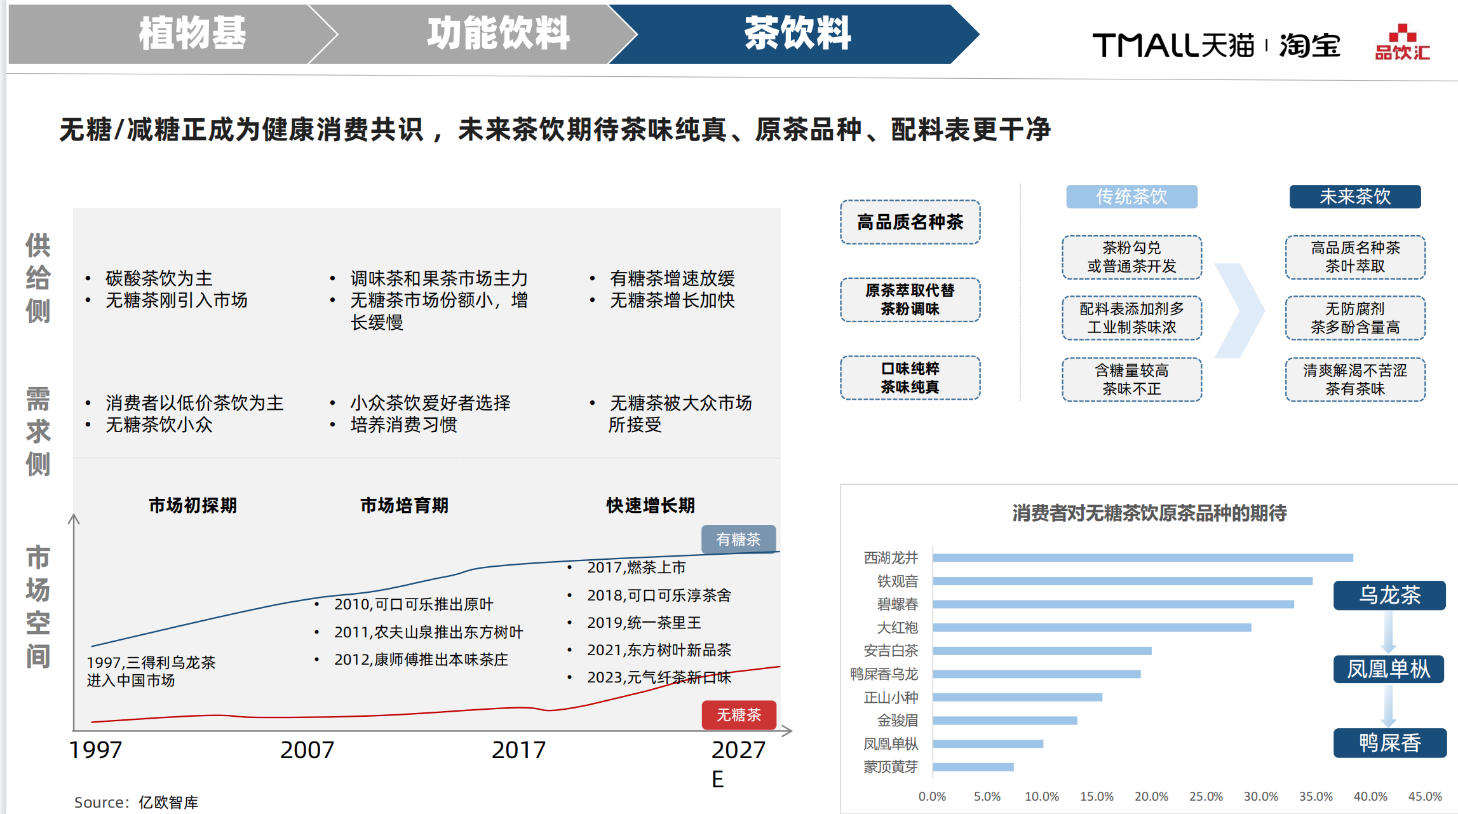Click the 有糖茶 legend label
This screenshot has height=814, width=1458.
pos(738,539)
